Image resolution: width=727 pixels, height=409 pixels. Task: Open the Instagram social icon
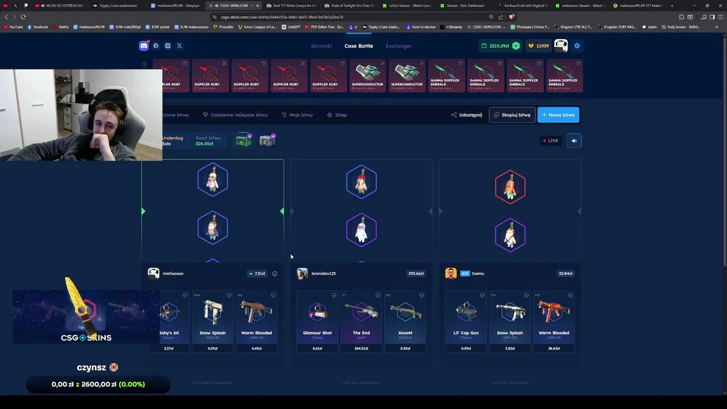coord(168,45)
